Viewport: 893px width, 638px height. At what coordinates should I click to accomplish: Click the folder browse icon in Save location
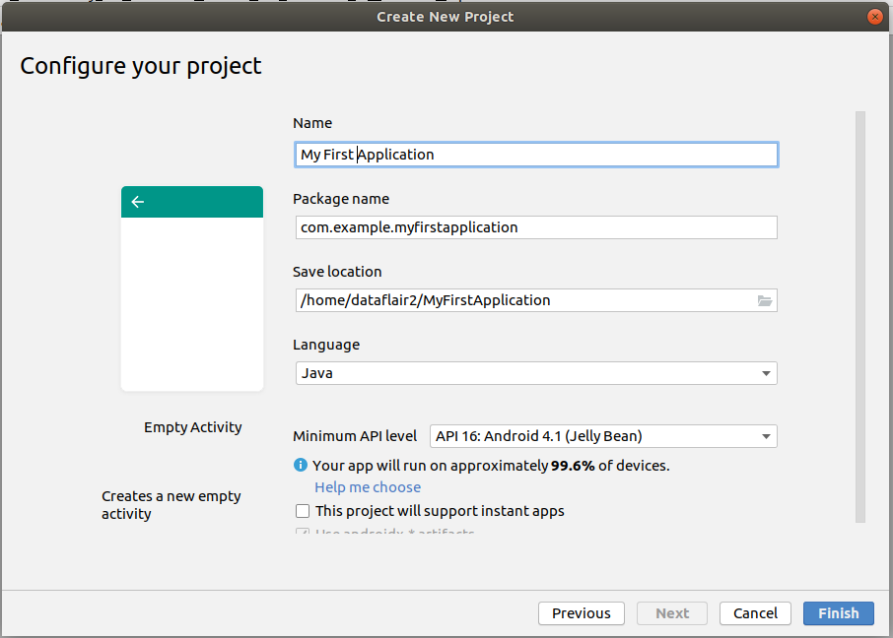(x=764, y=300)
